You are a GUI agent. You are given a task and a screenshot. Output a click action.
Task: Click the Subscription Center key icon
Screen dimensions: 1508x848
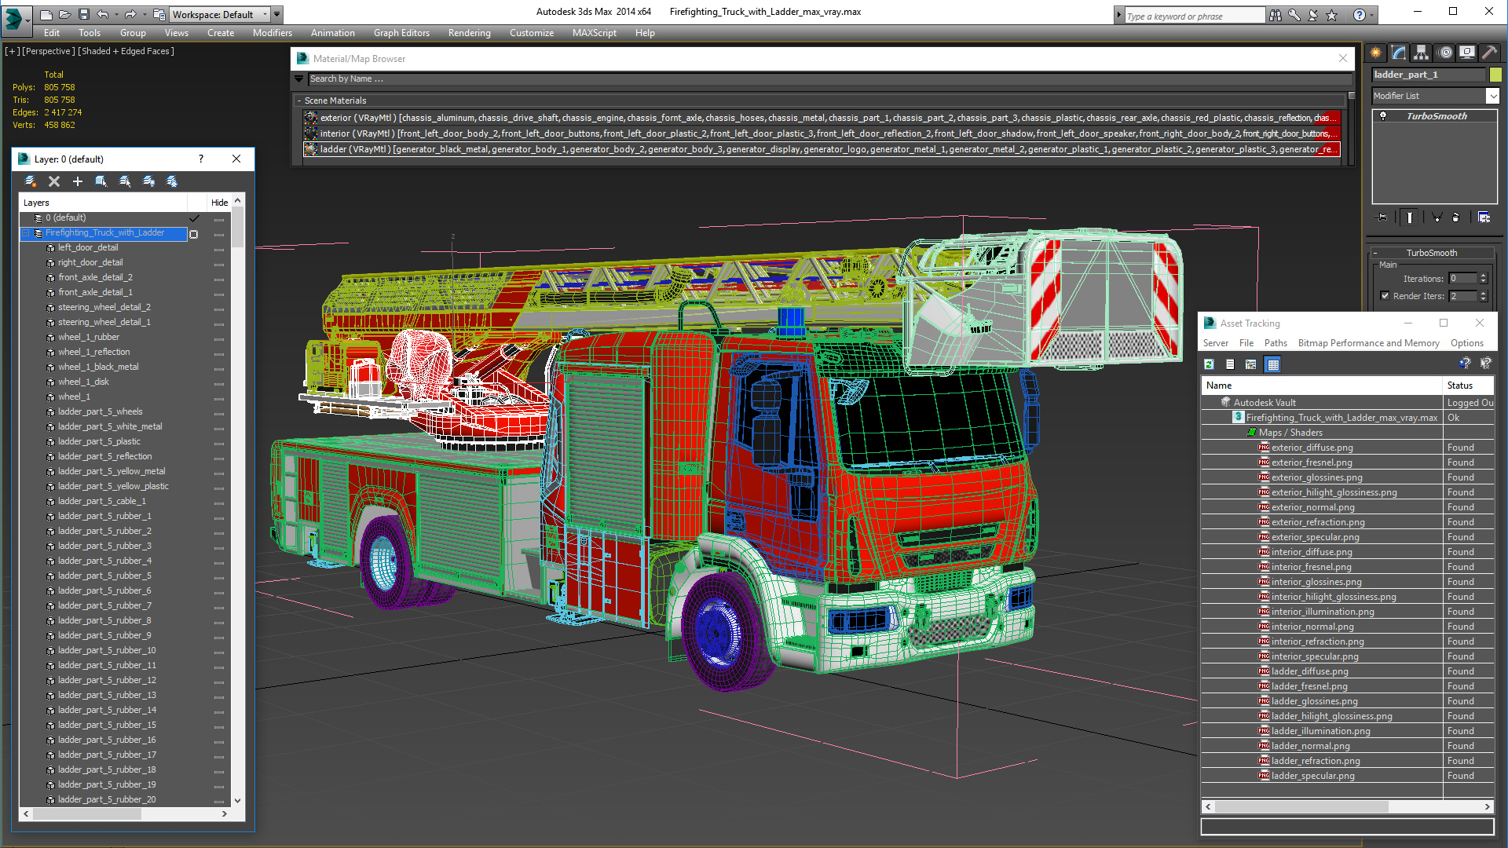tap(1294, 15)
